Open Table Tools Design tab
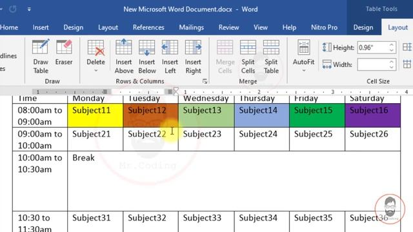Screen dimensions: 413x232 click(x=363, y=27)
